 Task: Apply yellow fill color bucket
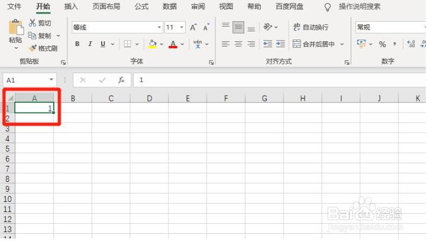152,44
